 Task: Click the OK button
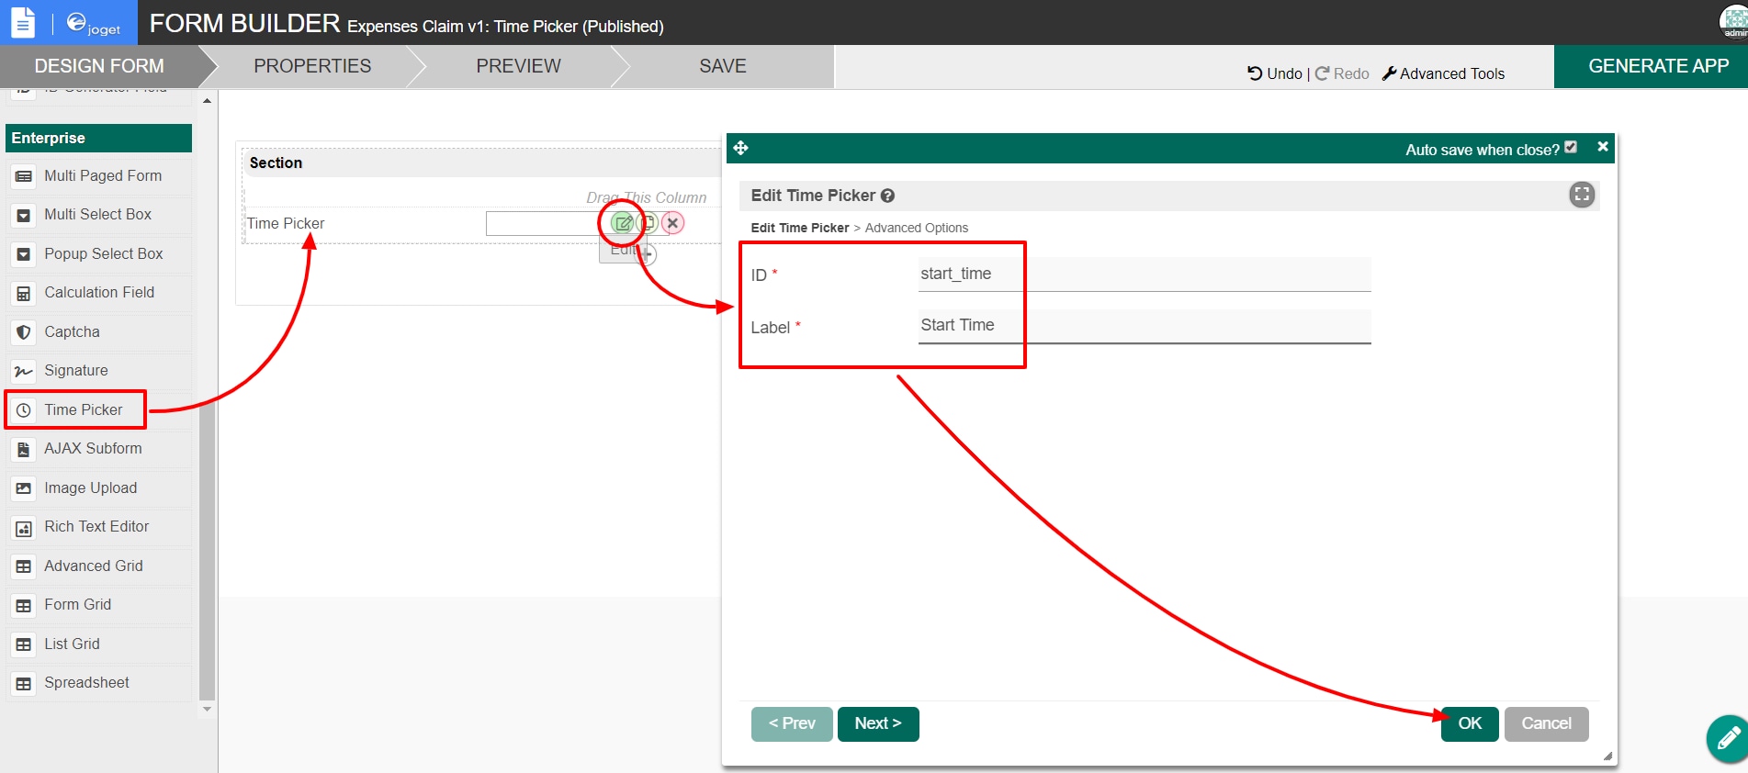tap(1470, 723)
